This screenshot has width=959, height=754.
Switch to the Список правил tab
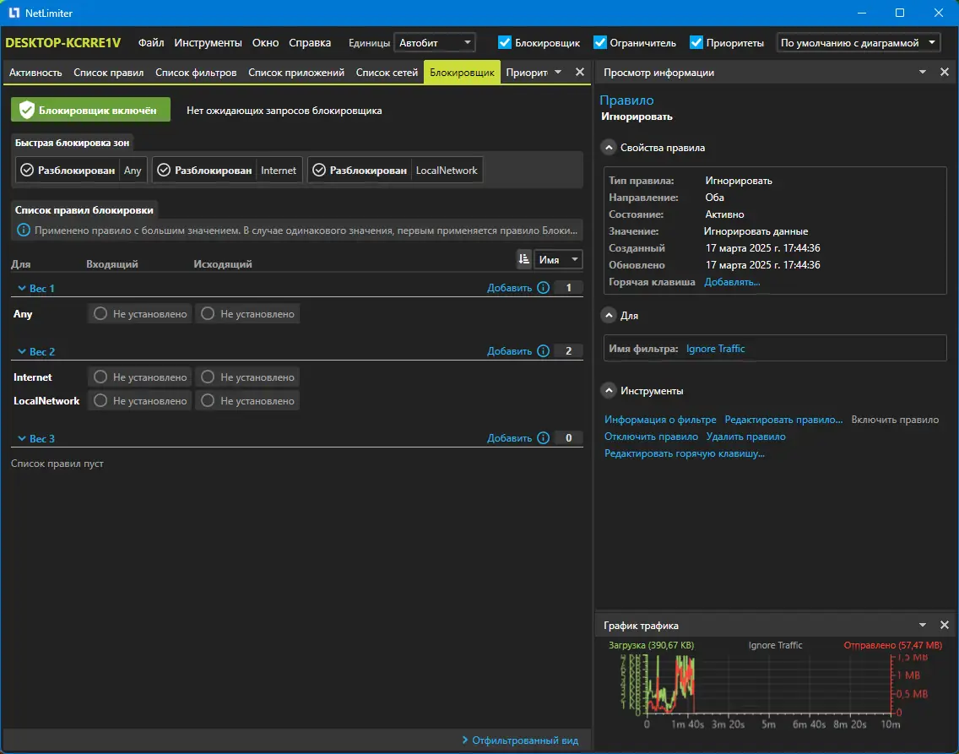pyautogui.click(x=109, y=73)
